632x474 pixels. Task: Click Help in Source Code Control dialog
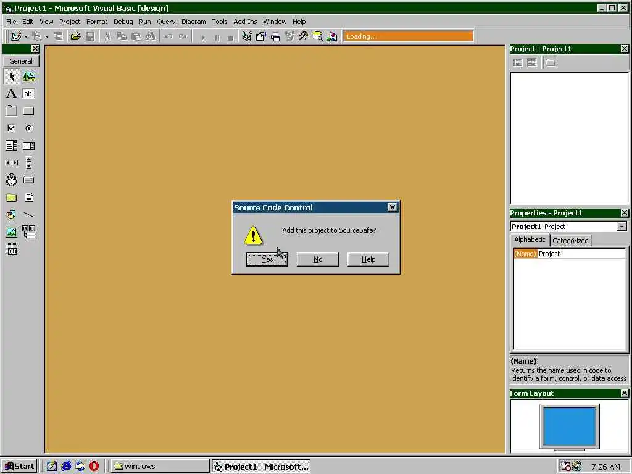point(368,259)
